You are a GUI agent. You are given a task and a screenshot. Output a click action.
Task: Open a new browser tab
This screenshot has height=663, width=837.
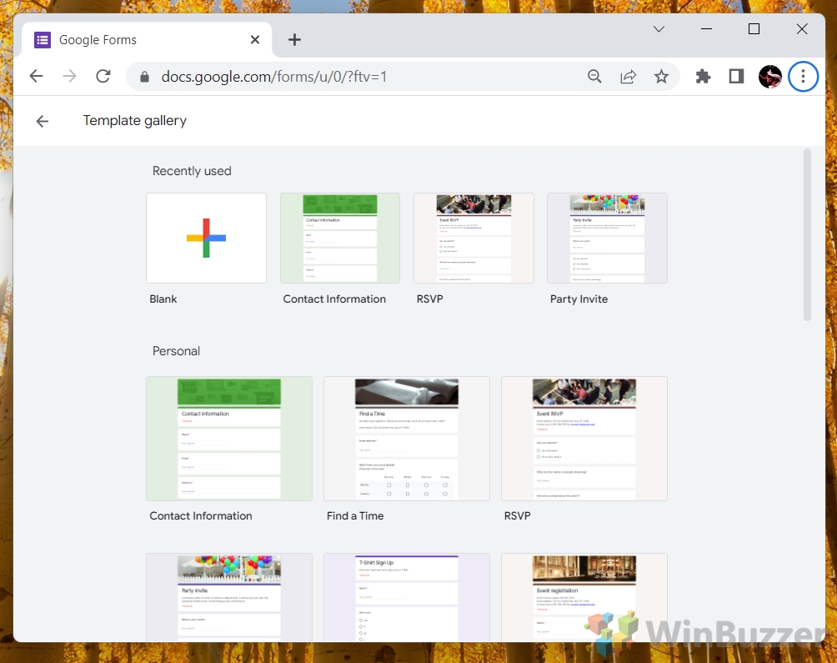pos(295,39)
